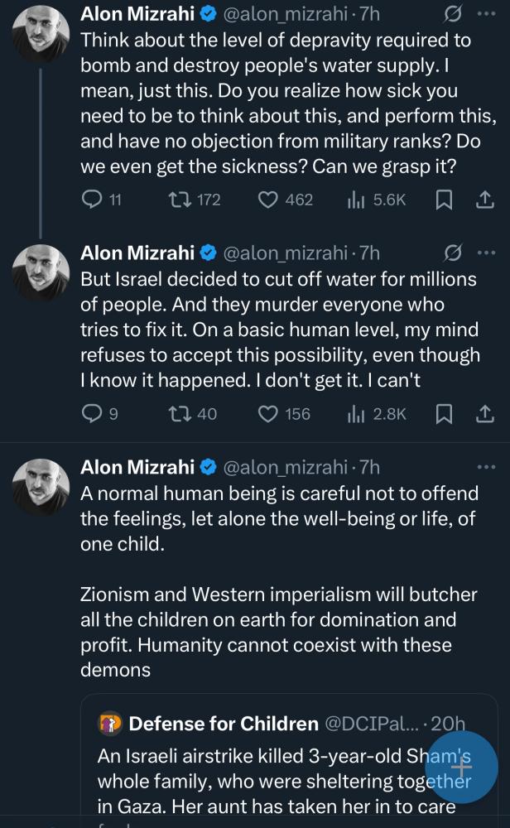Open Grok icon on the first tweet
The image size is (510, 828).
(x=453, y=14)
